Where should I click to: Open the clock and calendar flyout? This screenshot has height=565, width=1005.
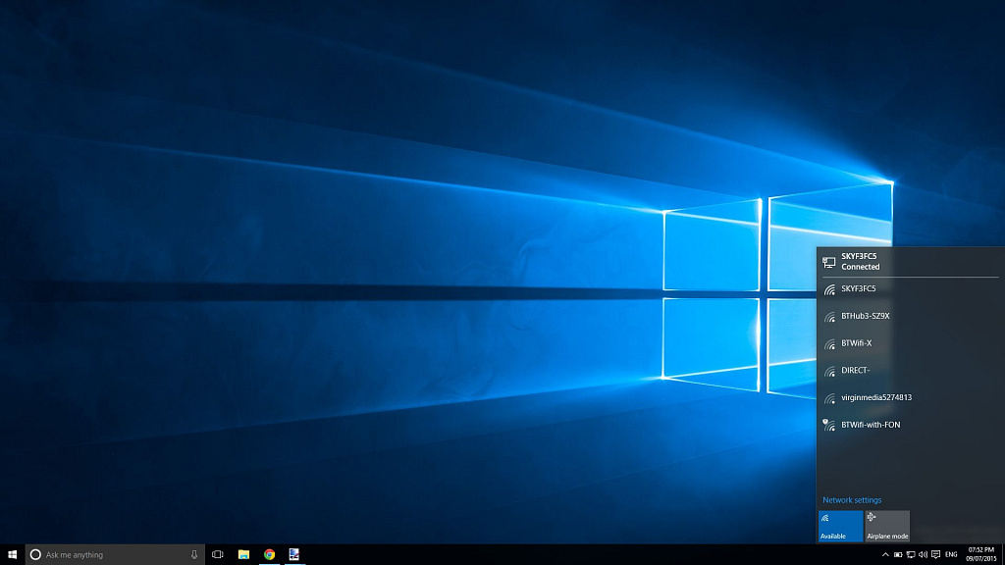coord(980,555)
